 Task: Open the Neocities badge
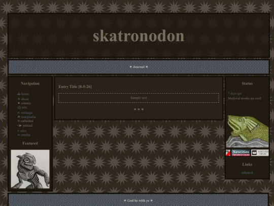click(241, 153)
